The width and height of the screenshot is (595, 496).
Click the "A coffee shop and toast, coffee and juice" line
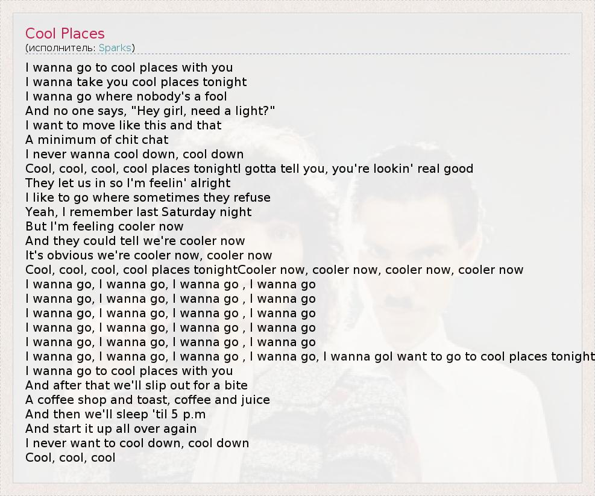coord(148,400)
